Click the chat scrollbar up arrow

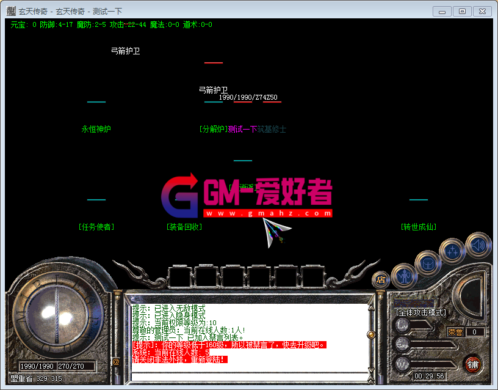coord(370,308)
